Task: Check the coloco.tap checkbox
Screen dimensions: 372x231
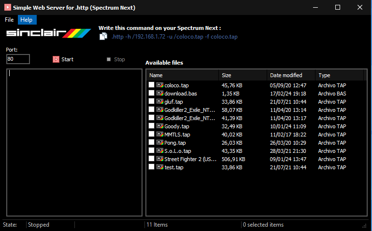Action: click(151, 85)
